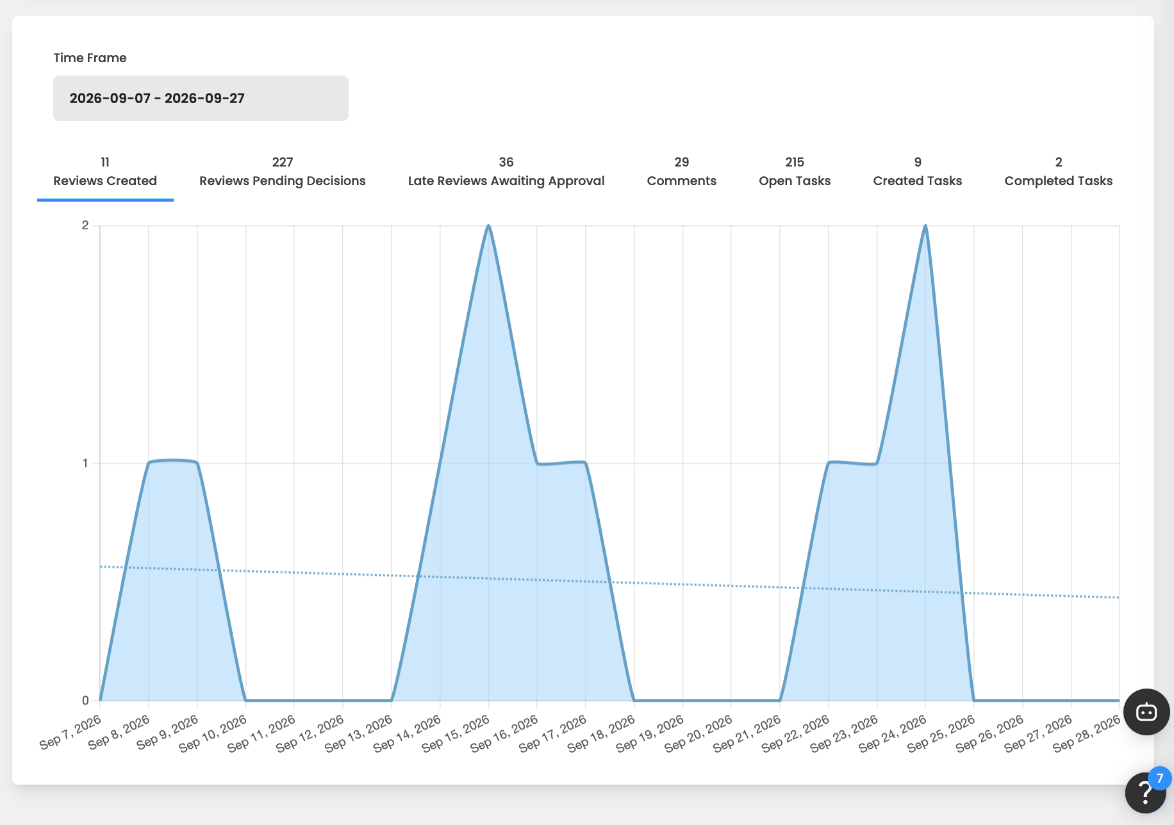
Task: Switch to Late Reviews Awaiting Approval tab
Action: tap(506, 172)
